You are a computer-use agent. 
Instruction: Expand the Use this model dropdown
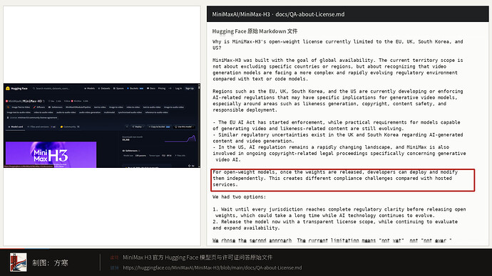(x=185, y=127)
